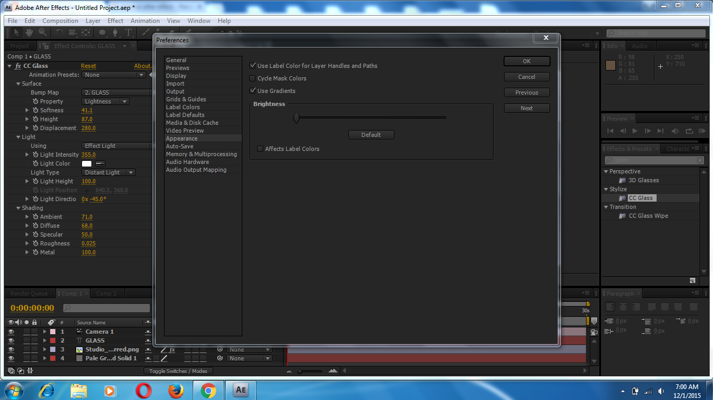
Task: Select the Ellipse shape tool
Action: pos(102,32)
